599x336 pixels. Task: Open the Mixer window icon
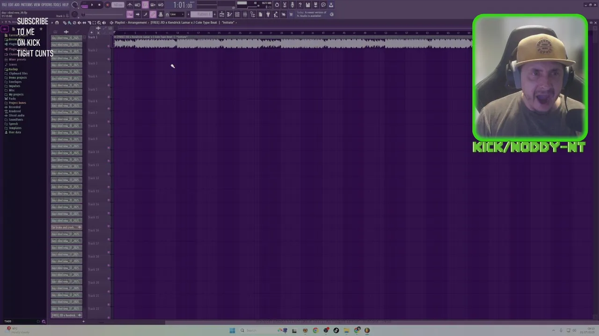[x=245, y=14]
